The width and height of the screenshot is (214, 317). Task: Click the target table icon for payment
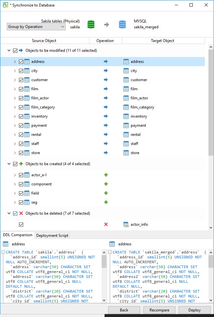126,125
